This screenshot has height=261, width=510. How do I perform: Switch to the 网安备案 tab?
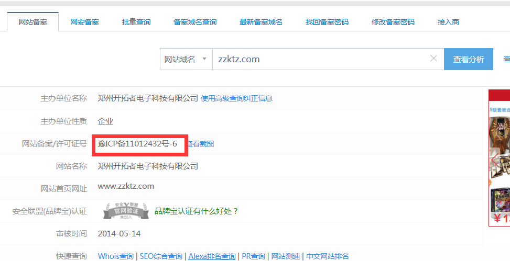coord(84,22)
